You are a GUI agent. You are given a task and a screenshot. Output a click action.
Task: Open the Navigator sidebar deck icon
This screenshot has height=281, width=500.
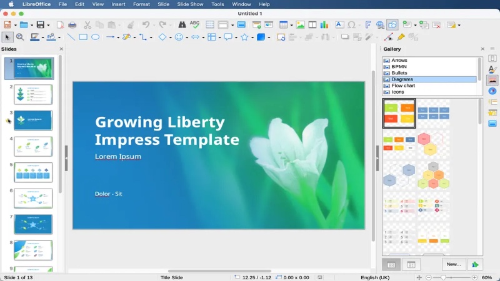click(492, 91)
